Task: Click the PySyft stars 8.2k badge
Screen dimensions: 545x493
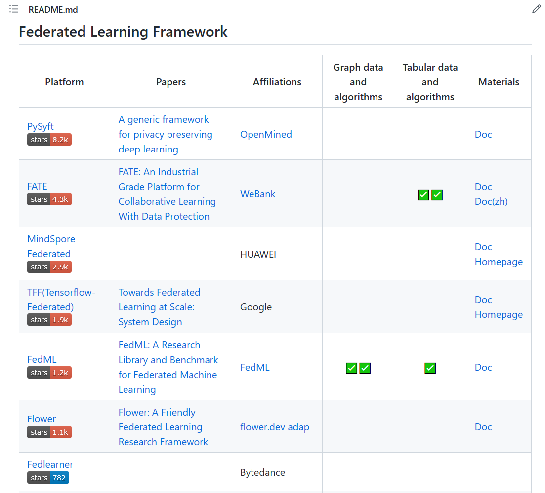Action: 49,140
